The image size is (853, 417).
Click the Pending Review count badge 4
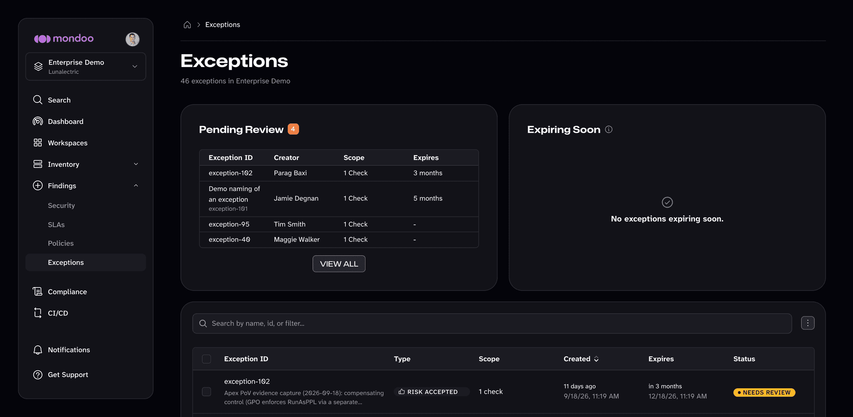pos(293,129)
